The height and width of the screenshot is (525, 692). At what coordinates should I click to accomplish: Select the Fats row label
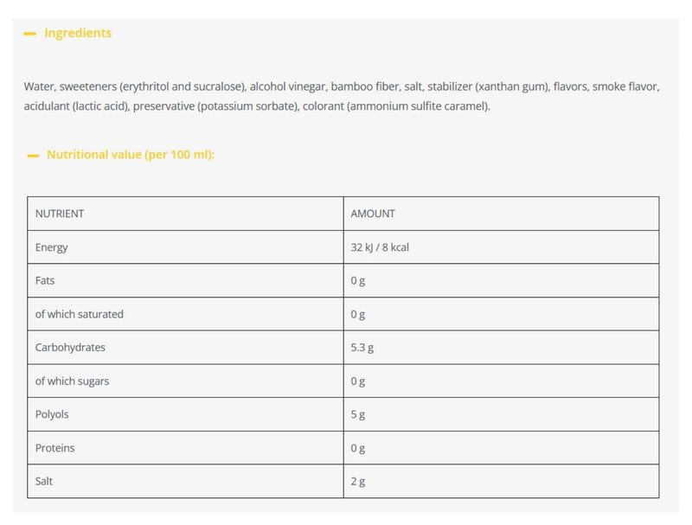(46, 281)
